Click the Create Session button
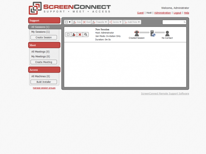The image size is (206, 154). [x=44, y=37]
